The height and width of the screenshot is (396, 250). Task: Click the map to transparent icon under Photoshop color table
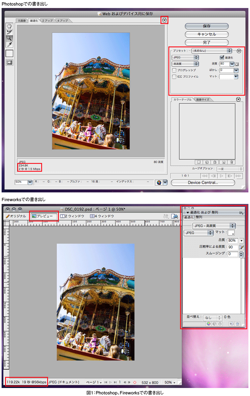click(198, 162)
